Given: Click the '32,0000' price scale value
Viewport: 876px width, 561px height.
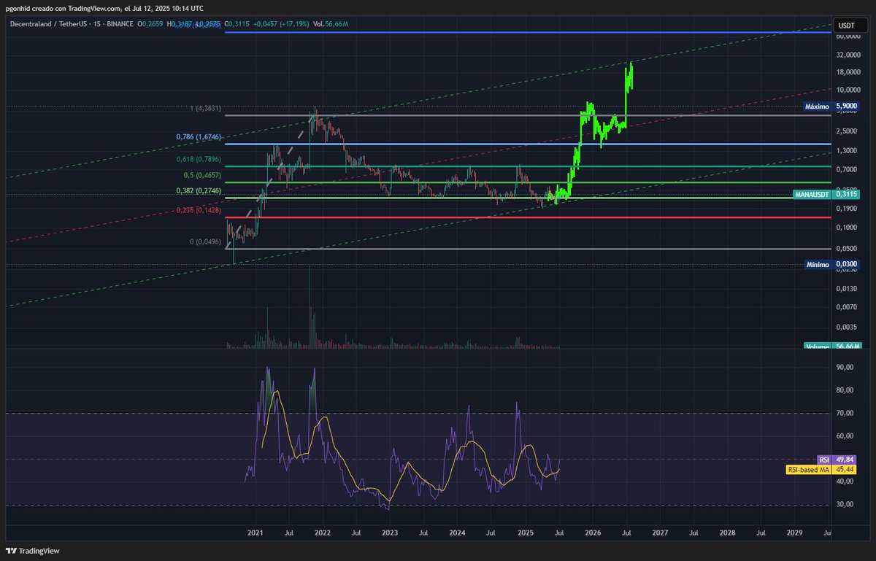Looking at the screenshot, I should point(847,55).
